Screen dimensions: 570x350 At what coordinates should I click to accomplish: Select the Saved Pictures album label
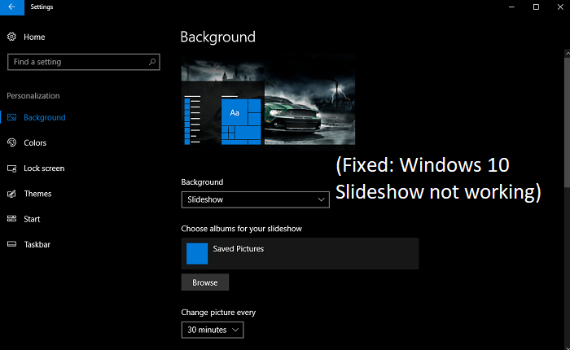point(239,249)
